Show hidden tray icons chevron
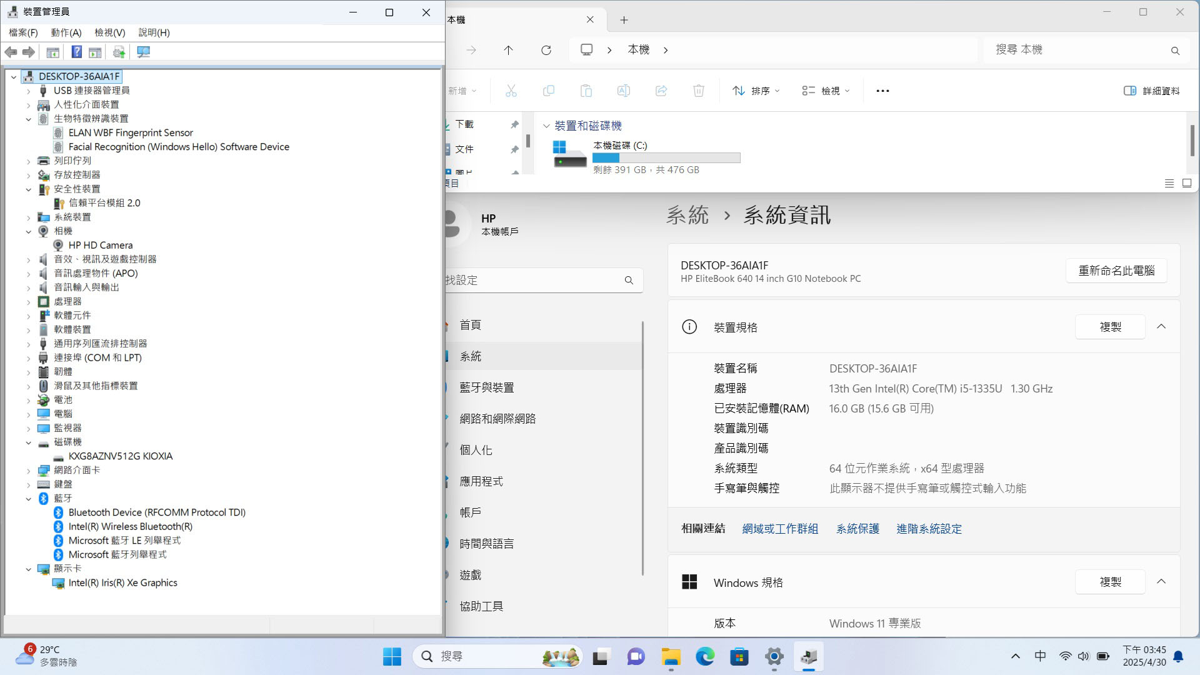Screen dimensions: 1200x675 pos(1015,656)
